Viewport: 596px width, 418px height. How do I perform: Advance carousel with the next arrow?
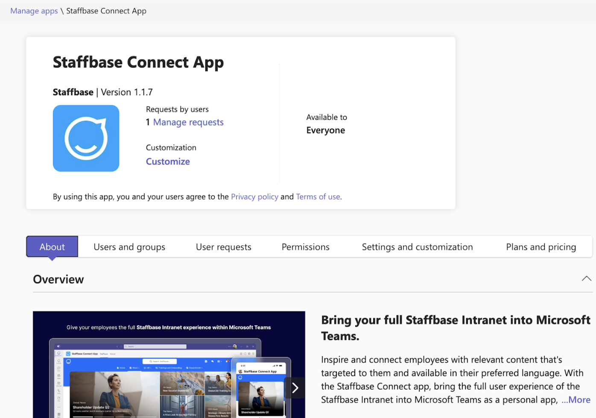point(295,388)
